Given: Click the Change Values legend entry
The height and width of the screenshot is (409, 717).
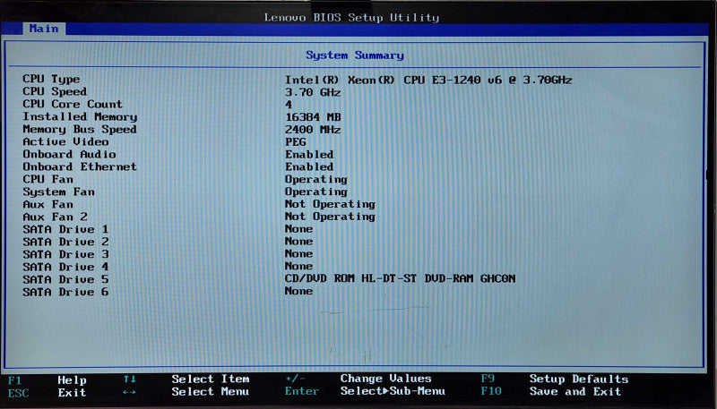Looking at the screenshot, I should [385, 379].
